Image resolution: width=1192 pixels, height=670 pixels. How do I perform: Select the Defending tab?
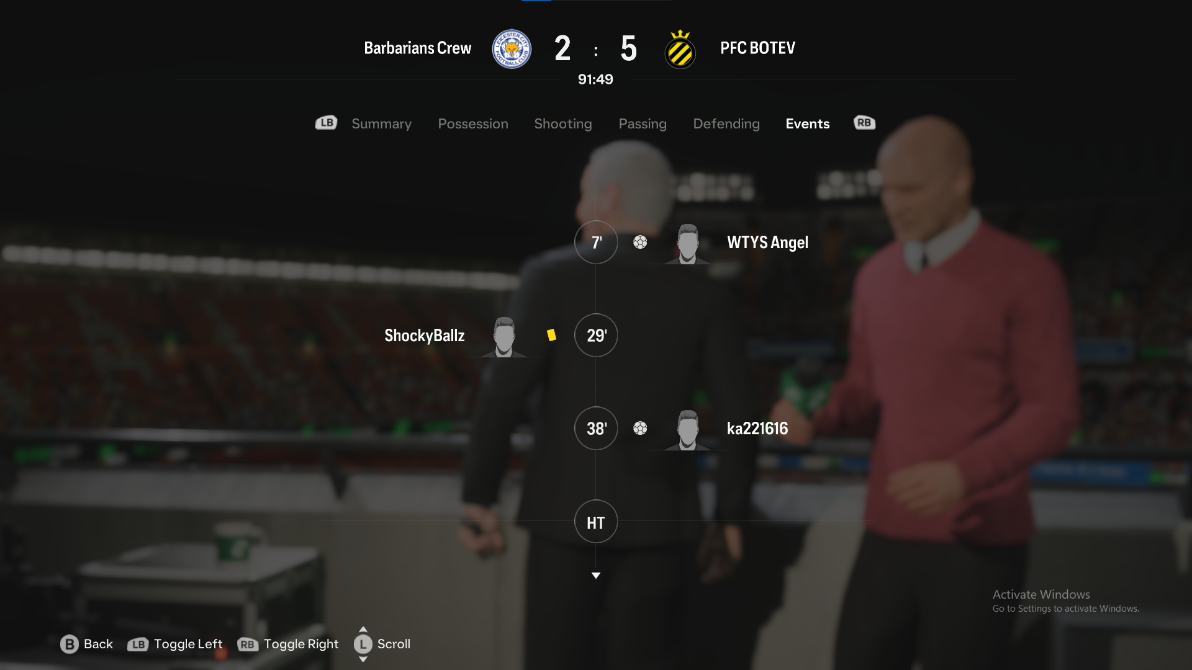coord(726,123)
